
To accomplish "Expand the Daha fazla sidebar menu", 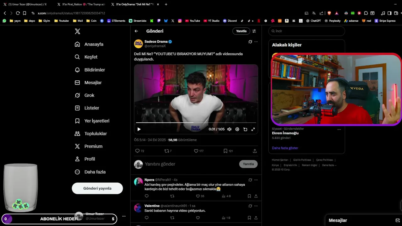I will [x=90, y=172].
